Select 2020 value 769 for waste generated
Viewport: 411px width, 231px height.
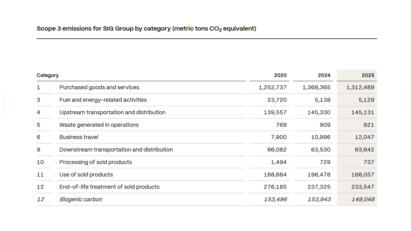(281, 125)
